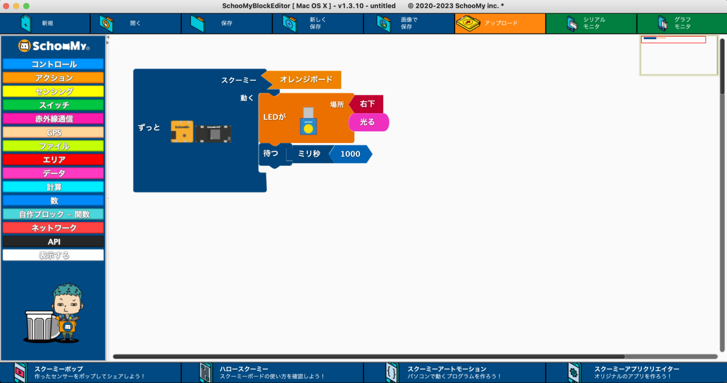
Task: Open 自作ブロック – 関数 category
Action: 53,214
